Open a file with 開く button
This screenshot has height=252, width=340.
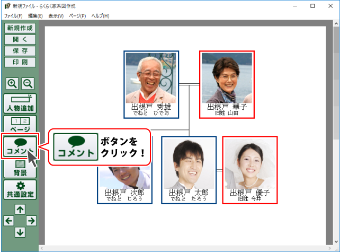pos(20,40)
